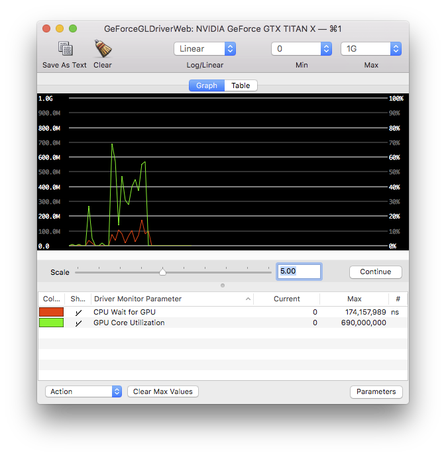Click the red color swatch for CPU Wait for GPU
The height and width of the screenshot is (457, 446).
point(51,312)
